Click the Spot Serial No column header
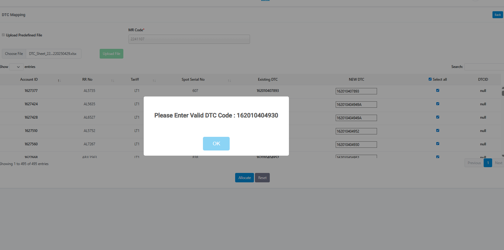 (x=193, y=79)
